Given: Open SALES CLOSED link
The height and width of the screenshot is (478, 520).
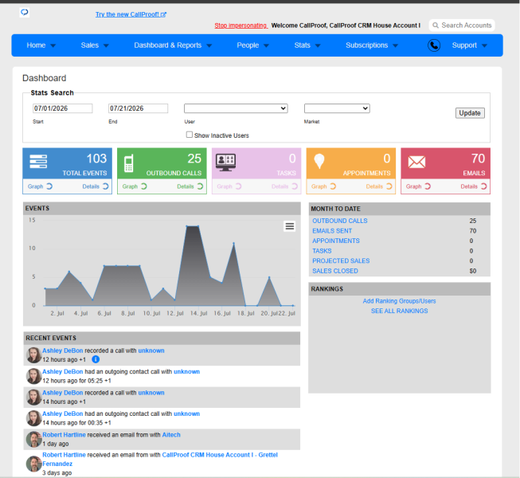Looking at the screenshot, I should pyautogui.click(x=335, y=271).
